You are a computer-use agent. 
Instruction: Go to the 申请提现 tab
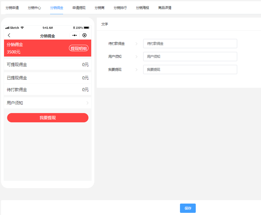click(79, 8)
